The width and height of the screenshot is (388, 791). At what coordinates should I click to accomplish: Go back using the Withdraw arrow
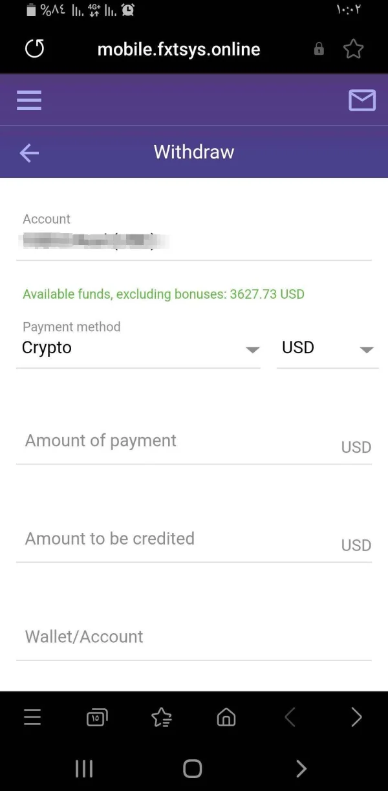coord(29,153)
